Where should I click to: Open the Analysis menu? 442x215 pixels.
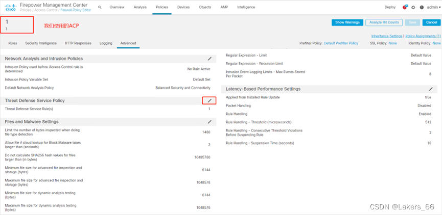(140, 7)
